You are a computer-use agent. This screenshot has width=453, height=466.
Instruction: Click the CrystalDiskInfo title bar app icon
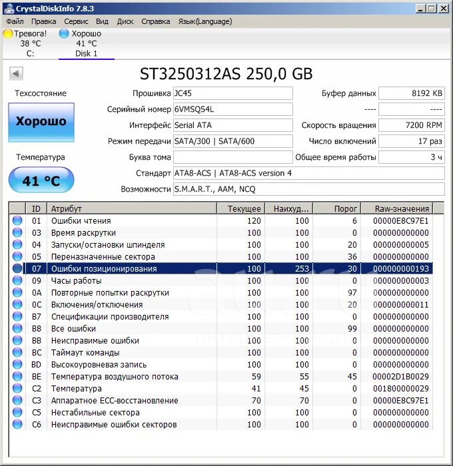point(8,9)
